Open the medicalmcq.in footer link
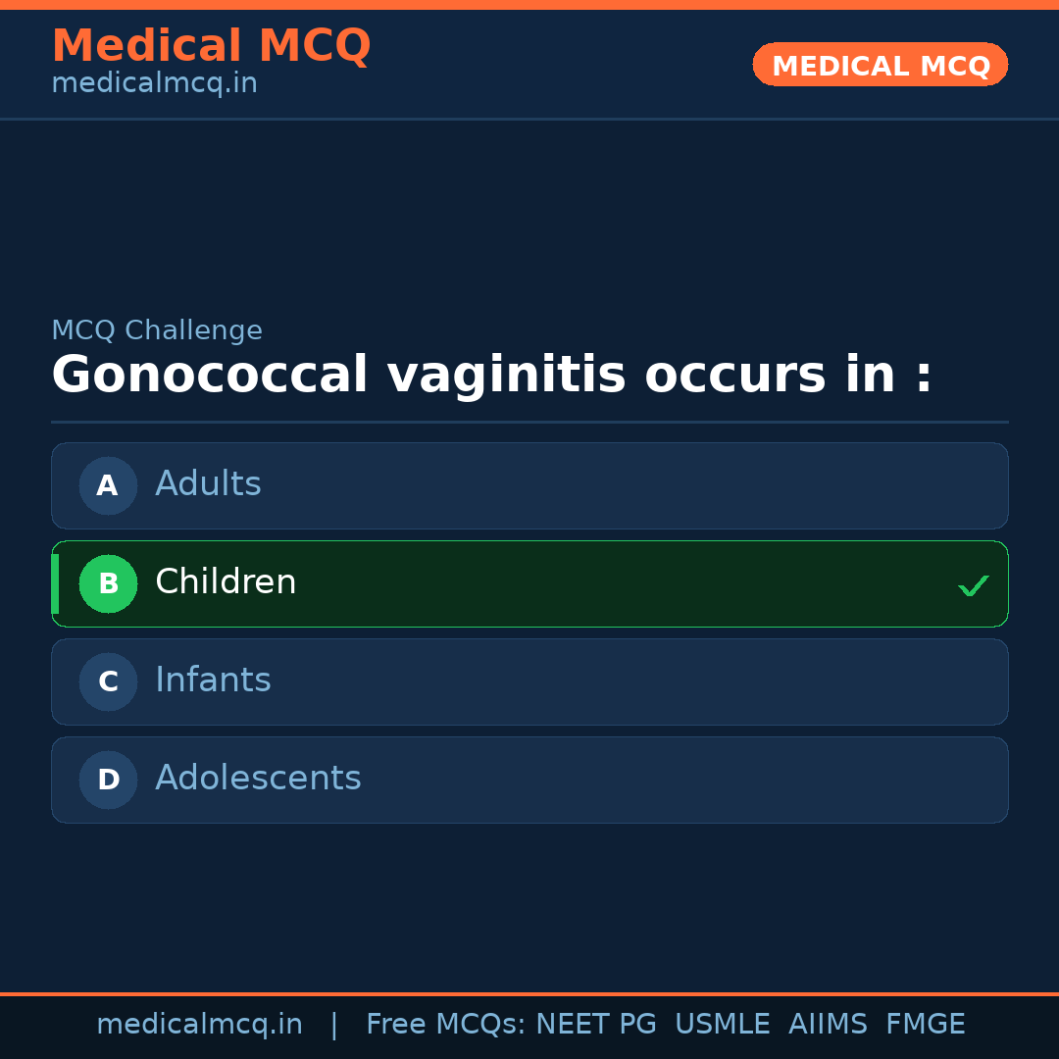Viewport: 1059px width, 1059px height. 200,1024
